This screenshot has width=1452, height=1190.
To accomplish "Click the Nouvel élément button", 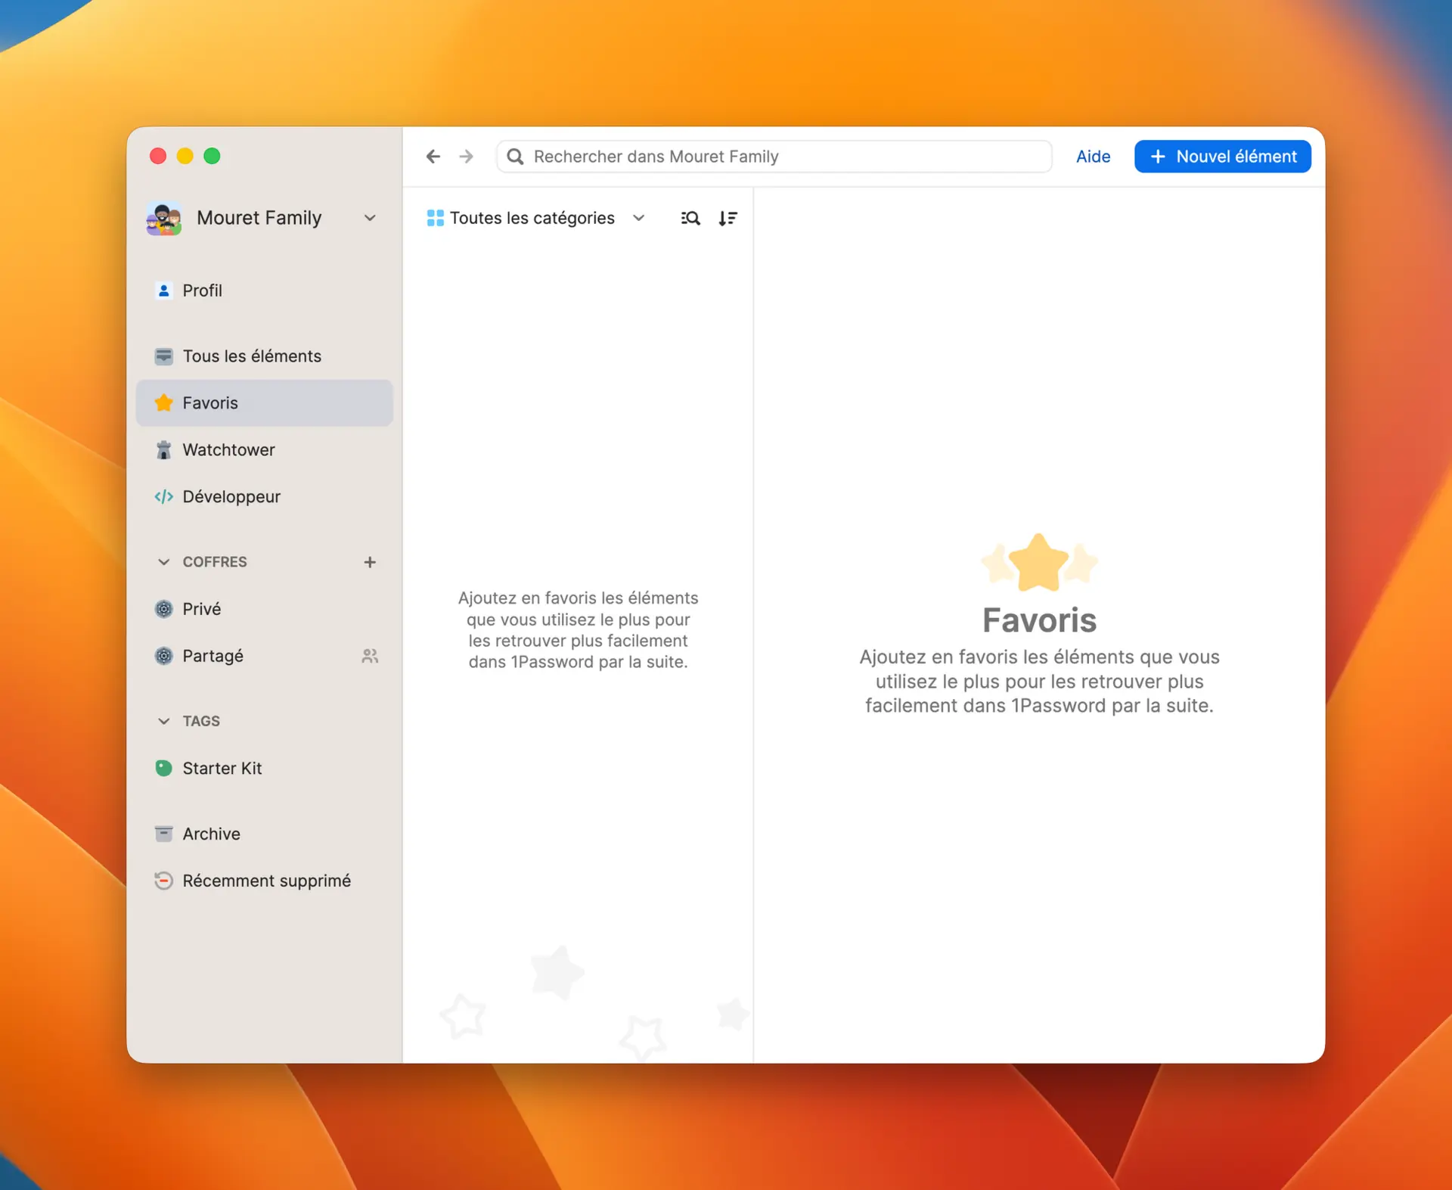I will tap(1222, 157).
